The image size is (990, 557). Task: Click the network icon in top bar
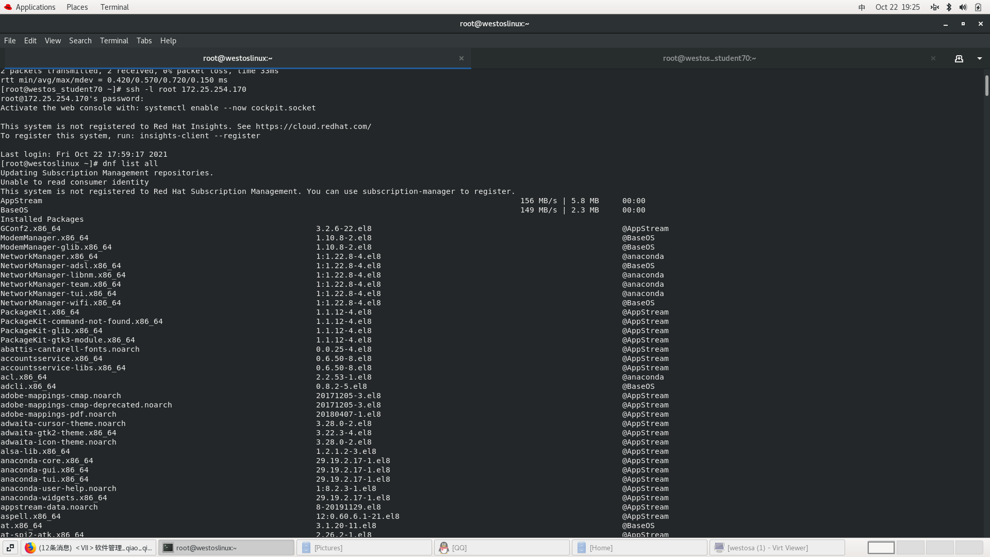934,7
